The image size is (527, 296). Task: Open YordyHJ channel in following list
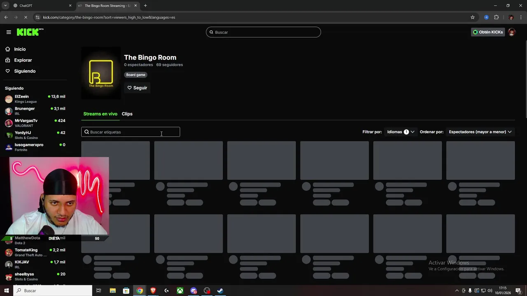pos(35,135)
